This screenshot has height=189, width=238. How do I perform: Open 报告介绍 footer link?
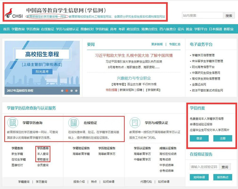coord(79,182)
